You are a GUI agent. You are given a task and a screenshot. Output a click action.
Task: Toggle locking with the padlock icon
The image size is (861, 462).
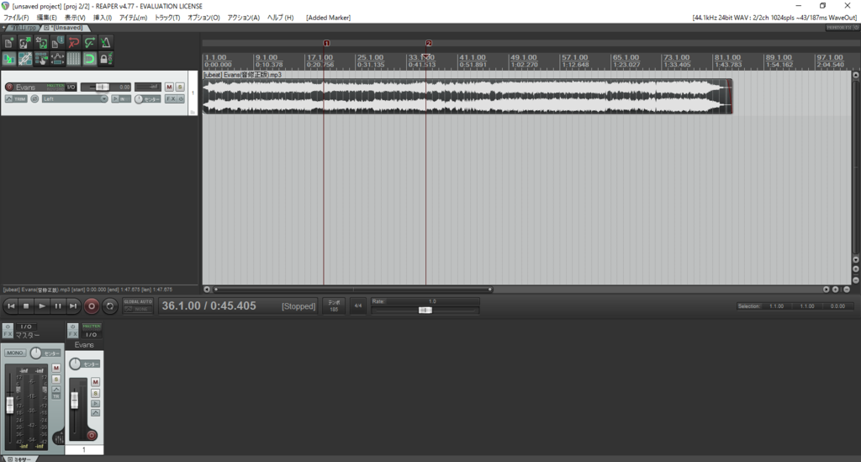click(105, 58)
